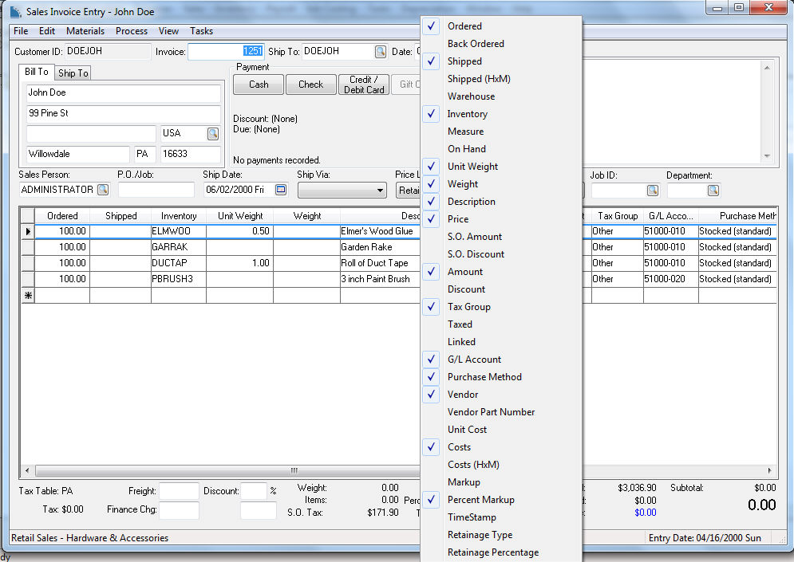Click the Ship To lookup magnifier icon
Viewport: 794px width, 562px height.
(381, 52)
